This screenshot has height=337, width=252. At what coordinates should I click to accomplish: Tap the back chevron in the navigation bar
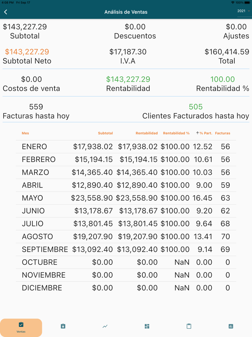(x=5, y=12)
